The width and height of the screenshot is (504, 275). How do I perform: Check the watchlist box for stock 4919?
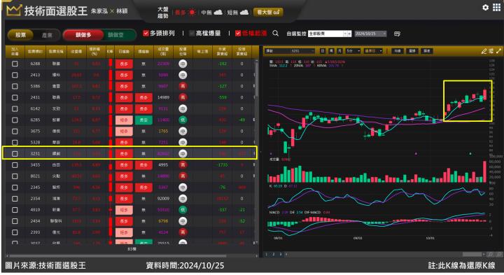tap(15, 210)
